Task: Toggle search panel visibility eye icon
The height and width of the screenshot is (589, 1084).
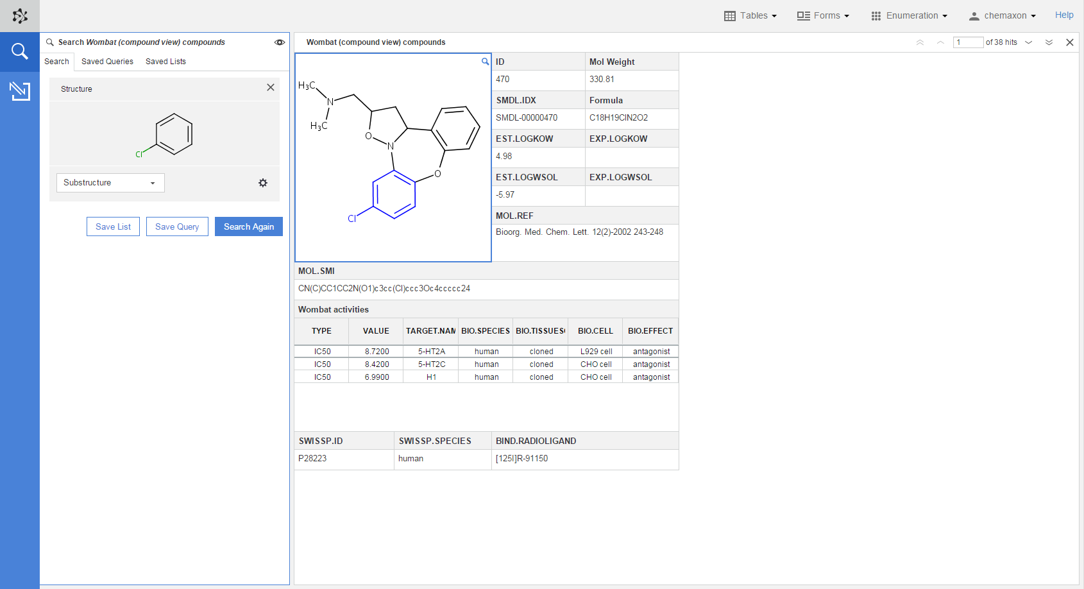Action: (x=280, y=42)
